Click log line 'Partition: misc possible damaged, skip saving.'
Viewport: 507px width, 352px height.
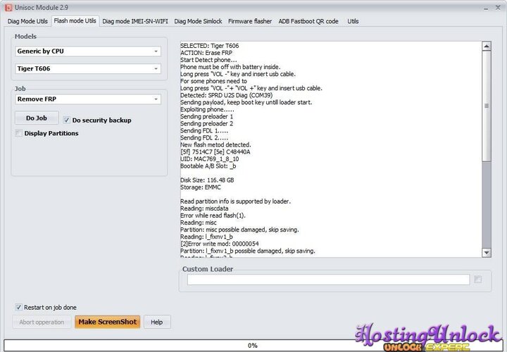(x=239, y=230)
